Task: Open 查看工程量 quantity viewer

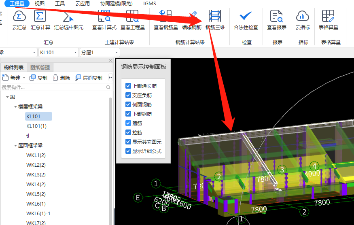Action: coord(133,20)
